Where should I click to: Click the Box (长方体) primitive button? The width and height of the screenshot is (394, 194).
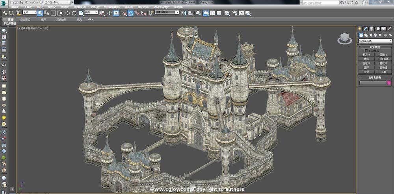click(x=366, y=55)
